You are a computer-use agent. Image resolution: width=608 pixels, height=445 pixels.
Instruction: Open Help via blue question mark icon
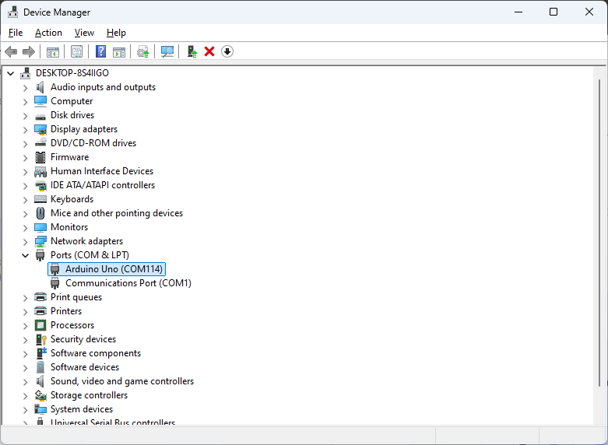(x=100, y=51)
